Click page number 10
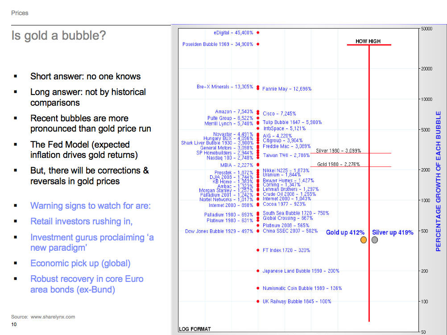447x335 pixels. pyautogui.click(x=14, y=324)
